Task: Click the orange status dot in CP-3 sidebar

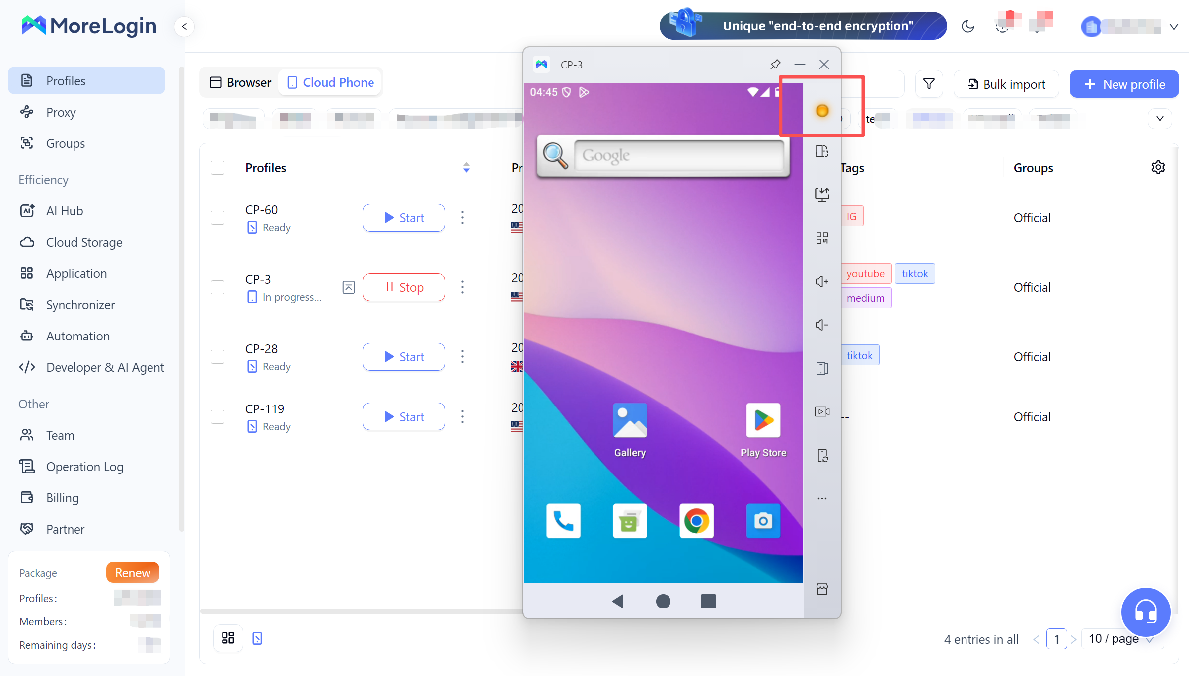Action: [x=822, y=110]
